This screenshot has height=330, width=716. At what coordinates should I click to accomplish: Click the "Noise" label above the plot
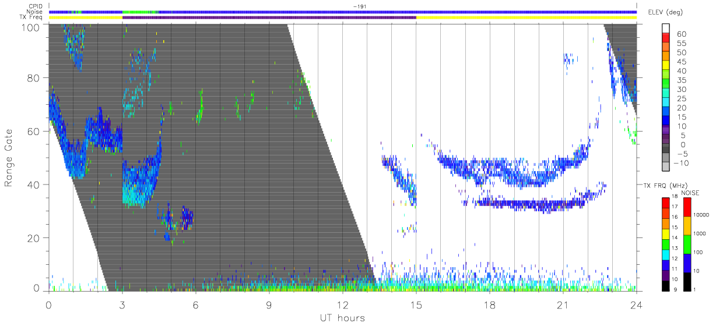(35, 12)
